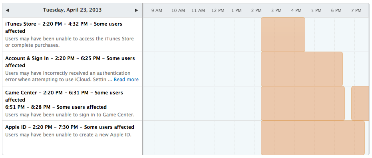Click the 10 AM time label
372x158 pixels.
coord(178,10)
